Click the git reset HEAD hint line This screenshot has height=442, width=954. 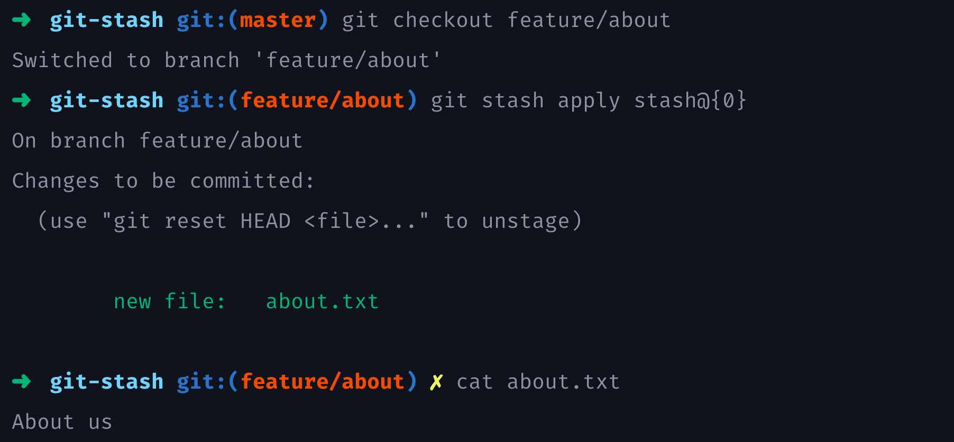click(x=310, y=221)
